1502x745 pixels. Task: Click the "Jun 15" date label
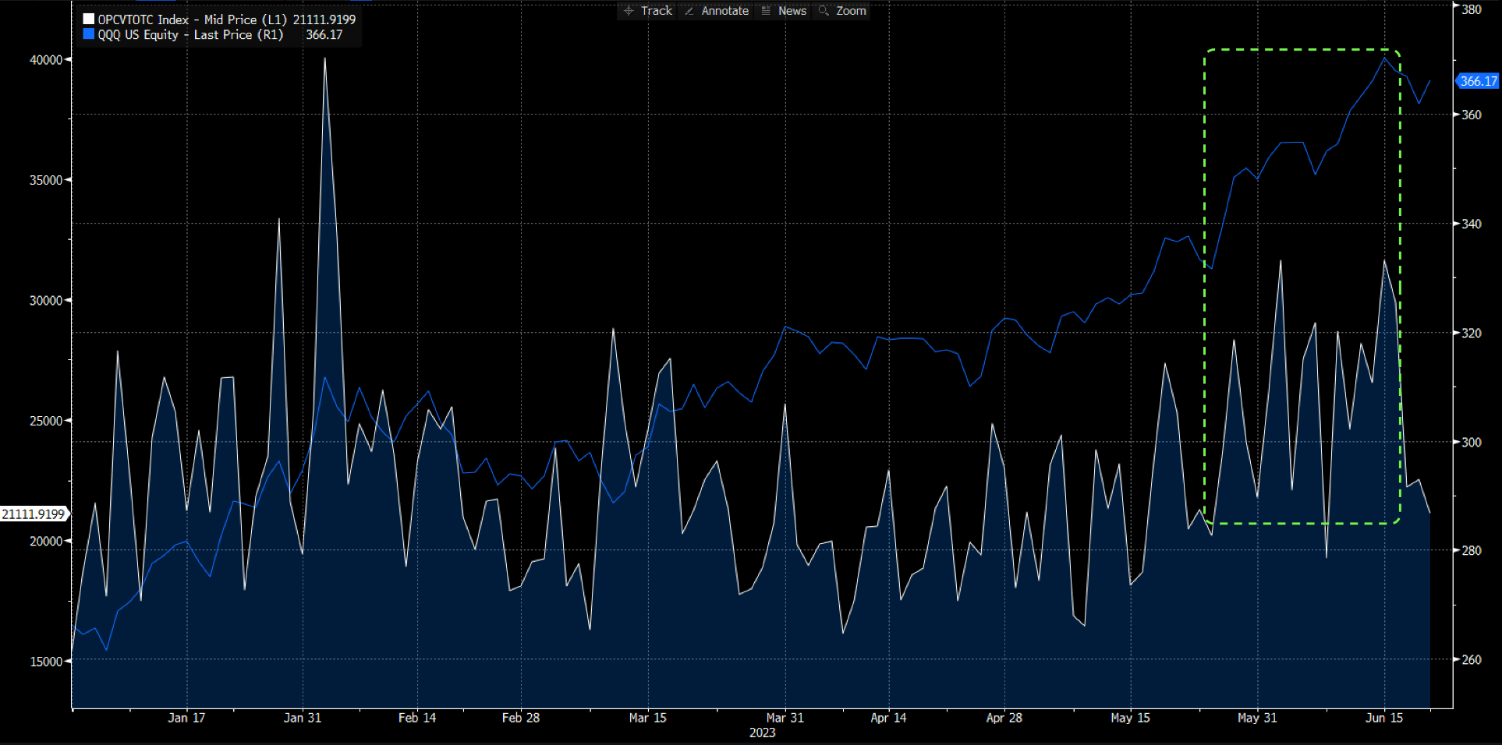point(1384,718)
